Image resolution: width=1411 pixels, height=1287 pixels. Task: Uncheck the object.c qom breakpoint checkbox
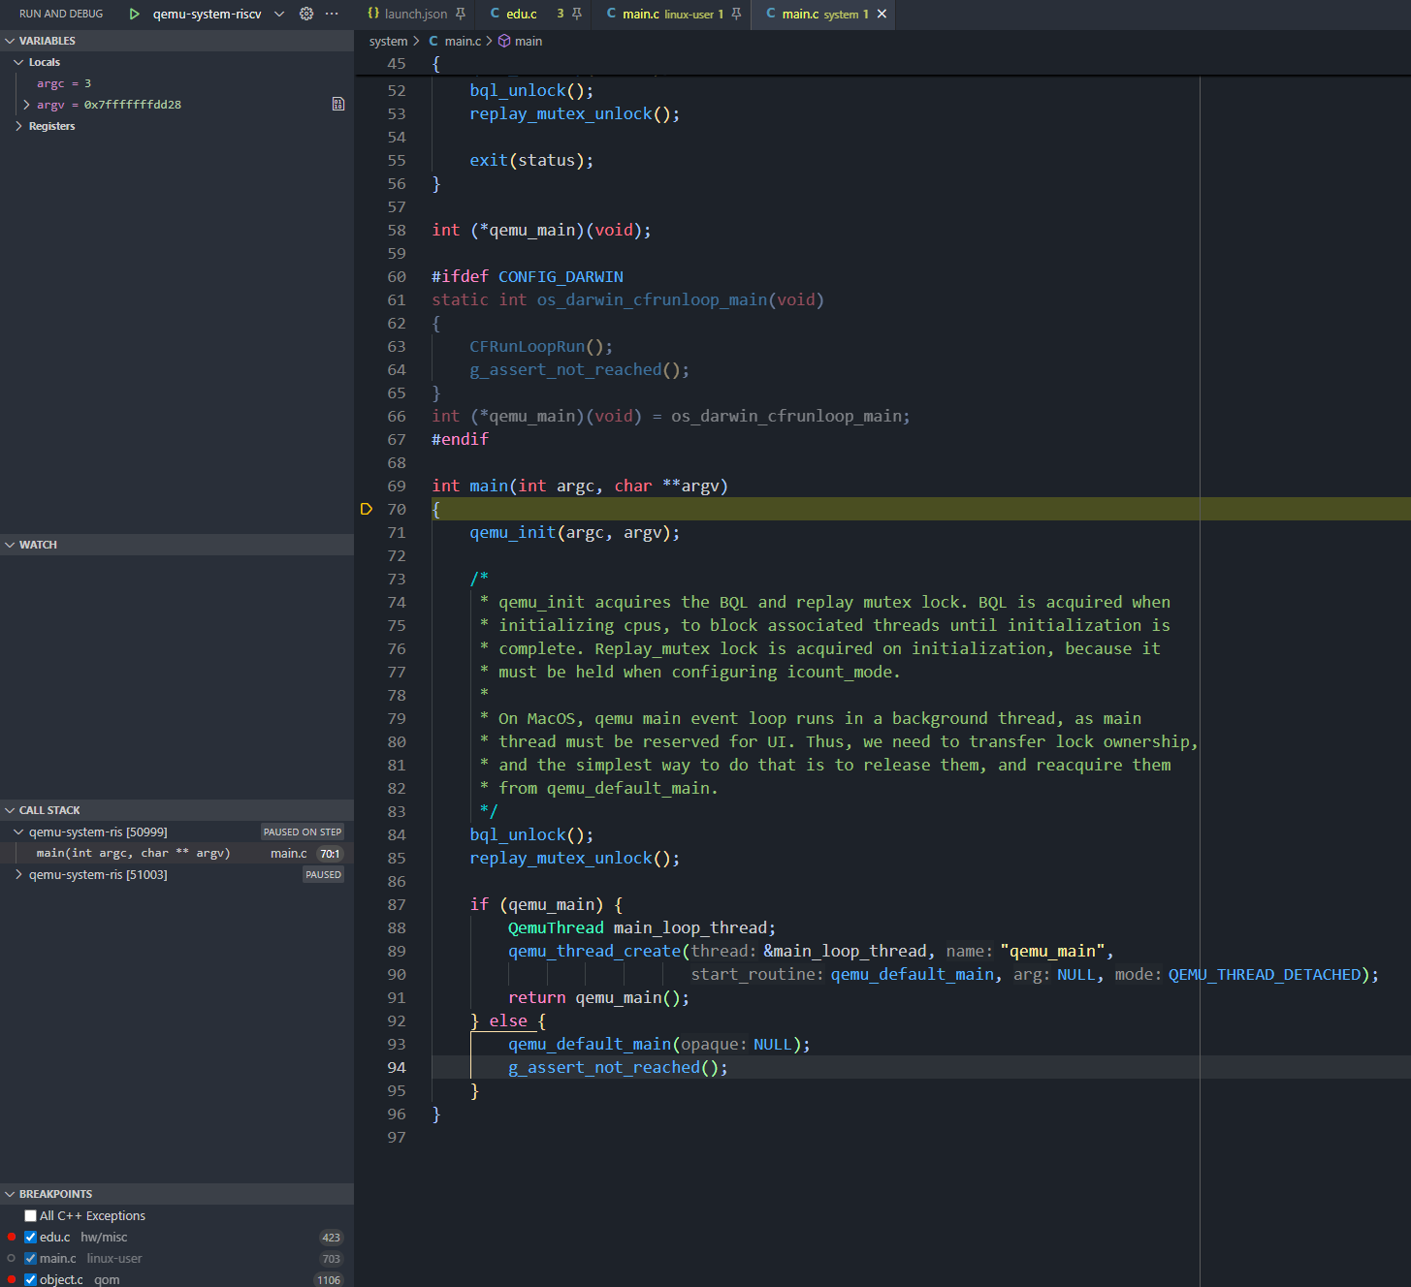tap(30, 1279)
